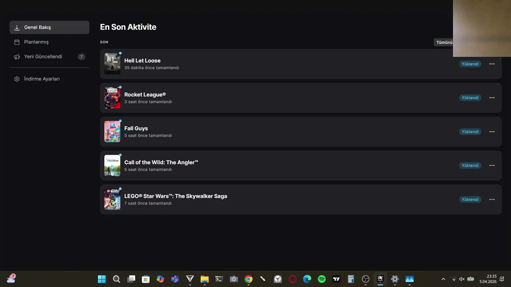The image size is (511, 287).
Task: Open the Terminal taskbar icon
Action: 219,279
